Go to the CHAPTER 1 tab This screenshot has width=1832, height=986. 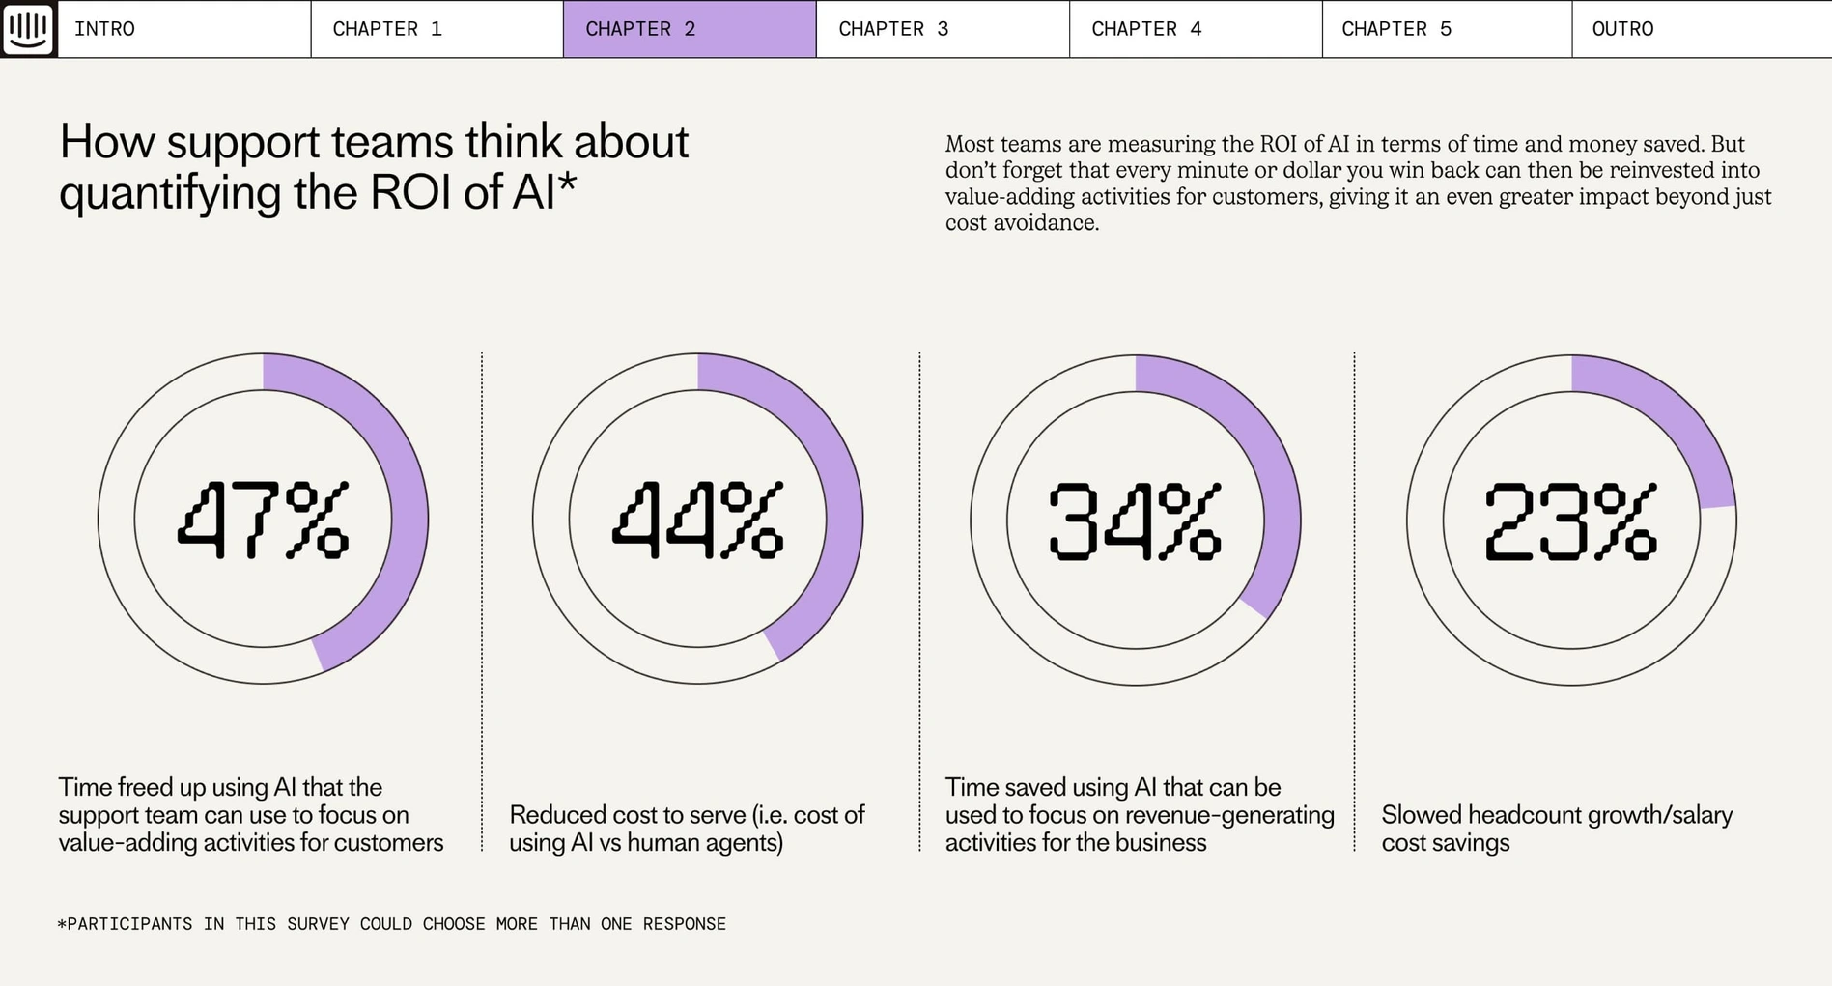(x=437, y=29)
